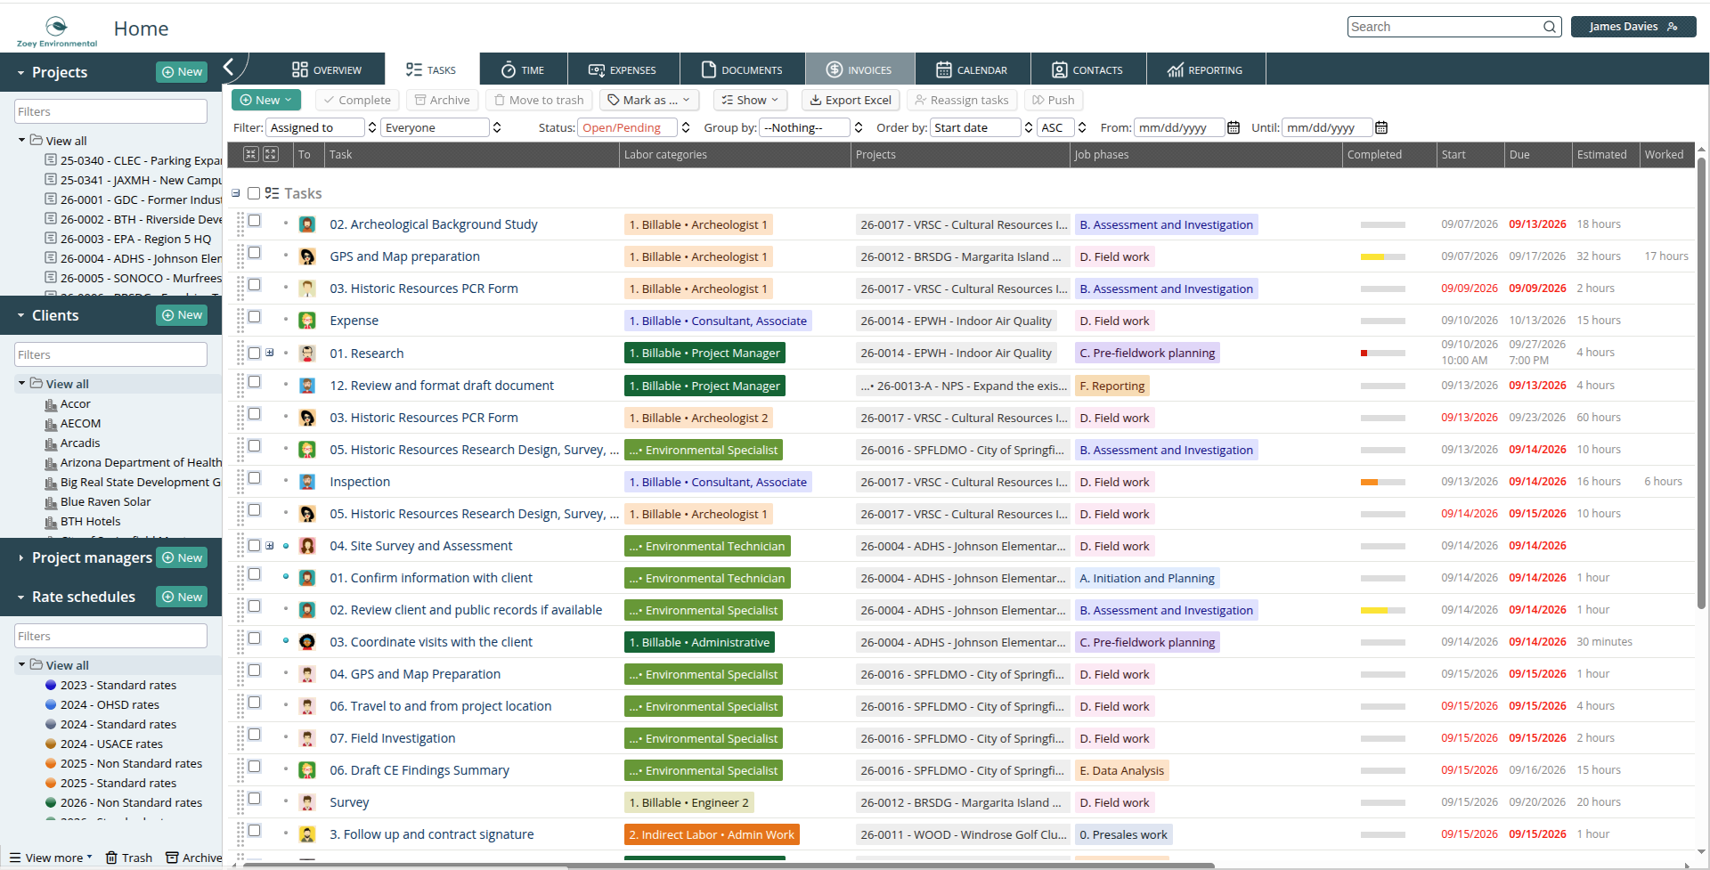Screen dimensions: 1710x870
Task: Expand the Project managers section
Action: [20, 557]
